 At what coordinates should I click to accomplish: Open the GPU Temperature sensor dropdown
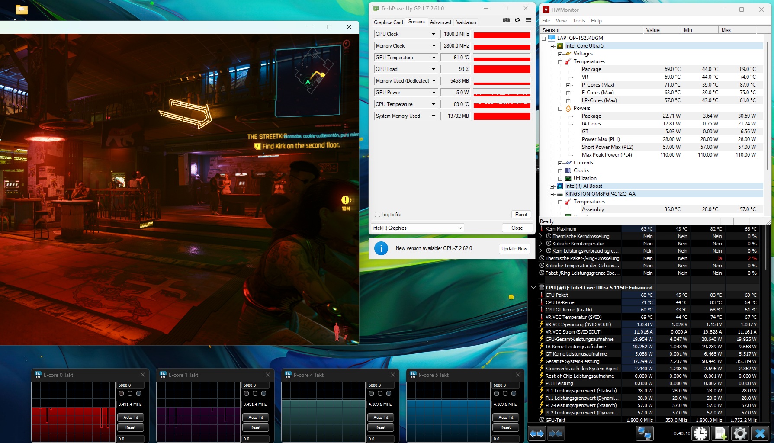pos(433,58)
